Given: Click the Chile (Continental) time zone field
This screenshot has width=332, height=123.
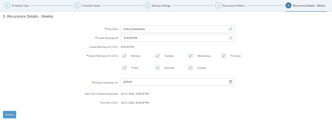Looking at the screenshot, I should tap(177, 29).
